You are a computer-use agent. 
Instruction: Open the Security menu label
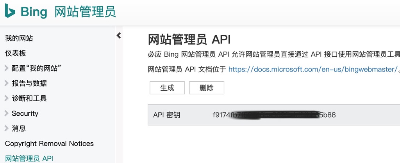click(25, 113)
